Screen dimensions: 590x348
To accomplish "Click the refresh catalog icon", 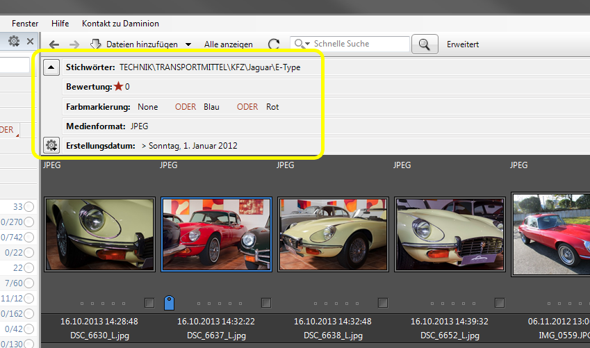I will click(x=274, y=44).
